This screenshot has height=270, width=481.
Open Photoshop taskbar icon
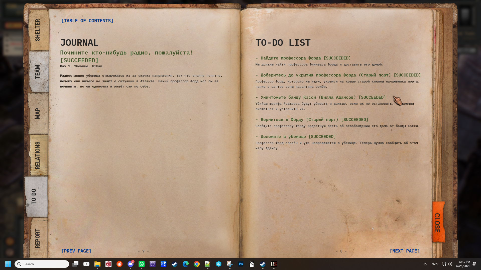click(241, 264)
